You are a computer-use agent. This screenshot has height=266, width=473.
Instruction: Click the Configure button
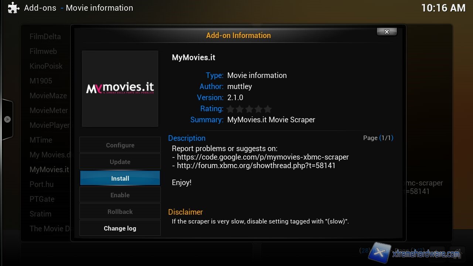[120, 145]
